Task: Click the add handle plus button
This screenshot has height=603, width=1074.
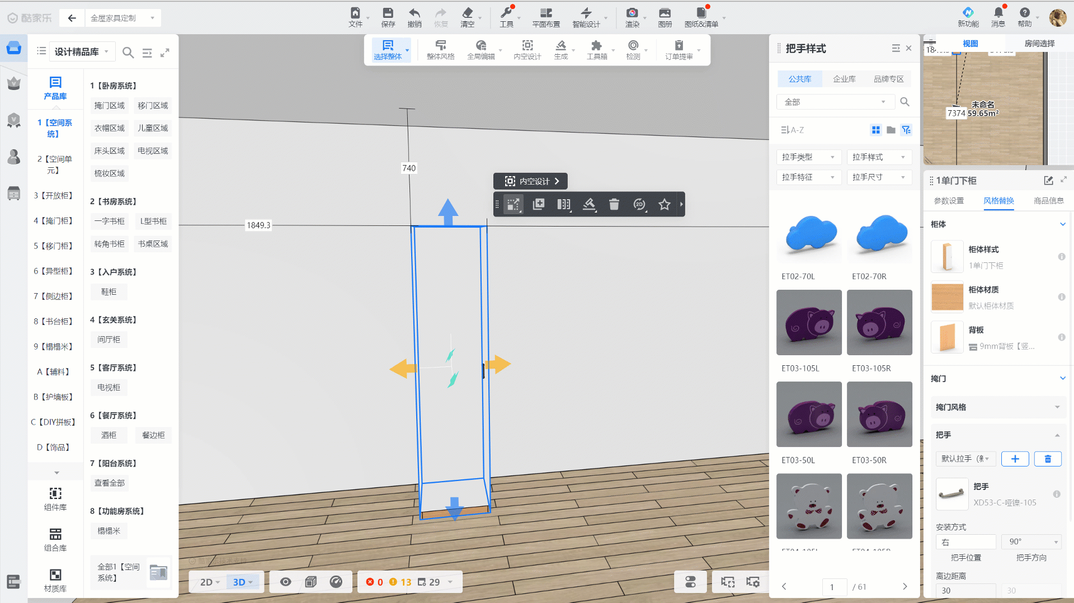Action: point(1015,459)
